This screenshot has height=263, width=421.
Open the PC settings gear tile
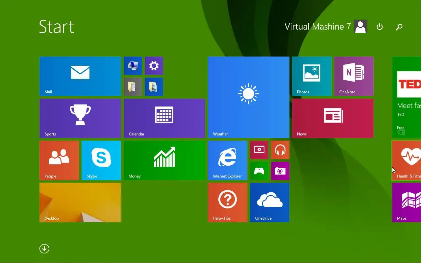click(x=154, y=66)
